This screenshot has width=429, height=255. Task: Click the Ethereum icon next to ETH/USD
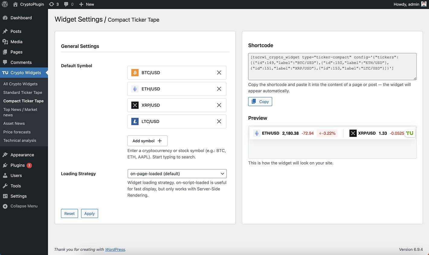point(135,89)
